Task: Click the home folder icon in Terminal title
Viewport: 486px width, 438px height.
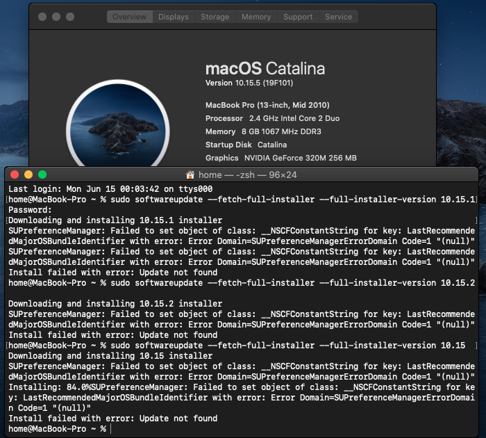Action: 190,175
